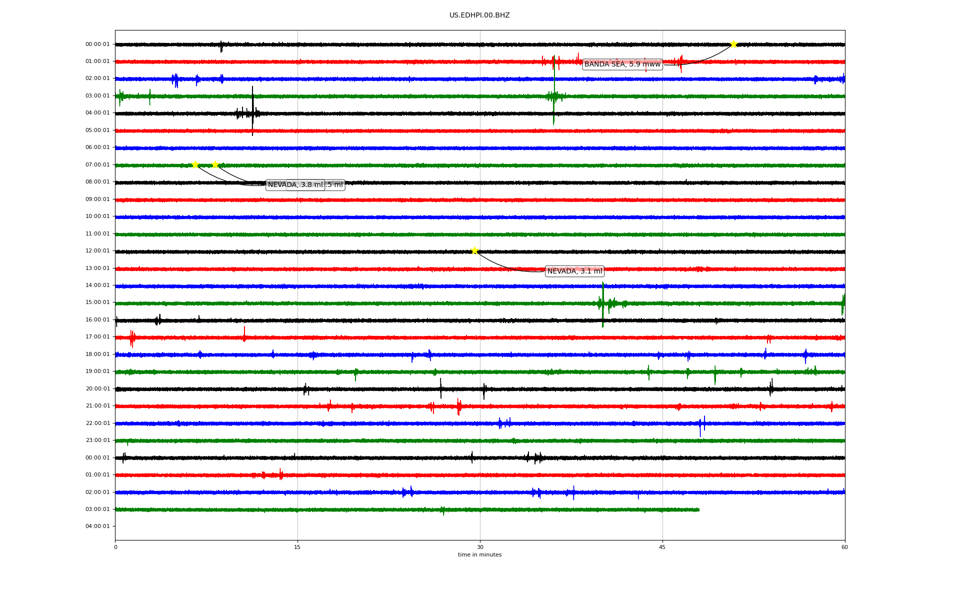
Task: Click the yellow star marking the Banda Sea event
Action: 733,44
